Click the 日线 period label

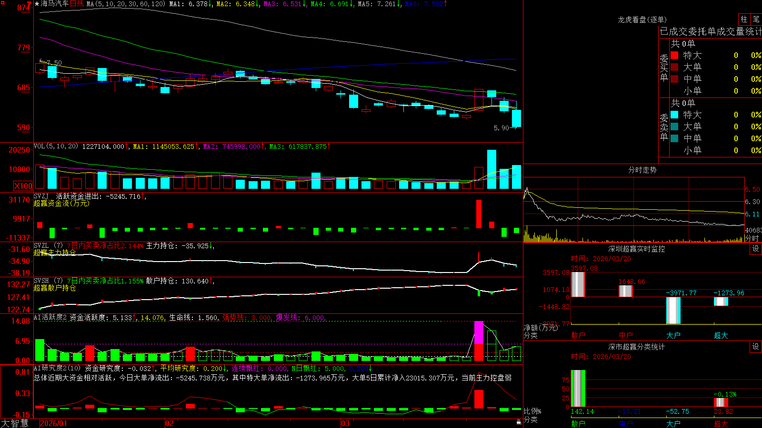(77, 4)
